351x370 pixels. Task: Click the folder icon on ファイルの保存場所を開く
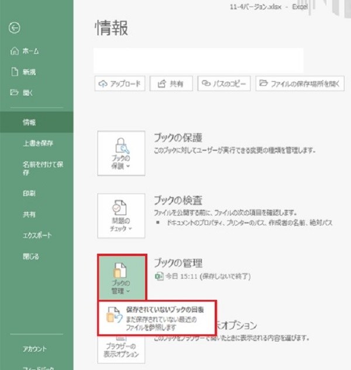pyautogui.click(x=263, y=83)
